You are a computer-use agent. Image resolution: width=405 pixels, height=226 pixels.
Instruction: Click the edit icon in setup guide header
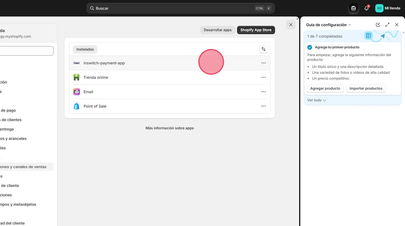pos(378,25)
